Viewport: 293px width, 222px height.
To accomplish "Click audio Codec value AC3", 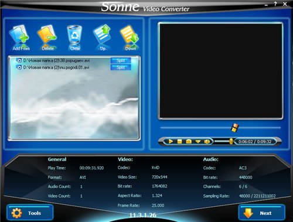I will (x=243, y=168).
